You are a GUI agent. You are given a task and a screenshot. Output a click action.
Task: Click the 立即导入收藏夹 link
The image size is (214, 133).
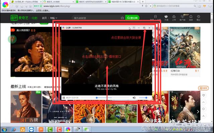[42, 10]
